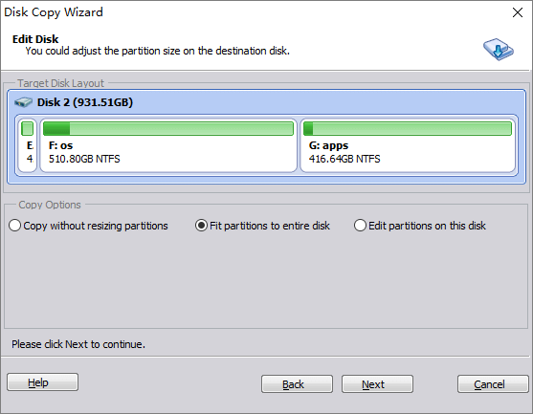Select the Disk 2 (931.51GB) header
This screenshot has height=414, width=533.
click(x=85, y=102)
